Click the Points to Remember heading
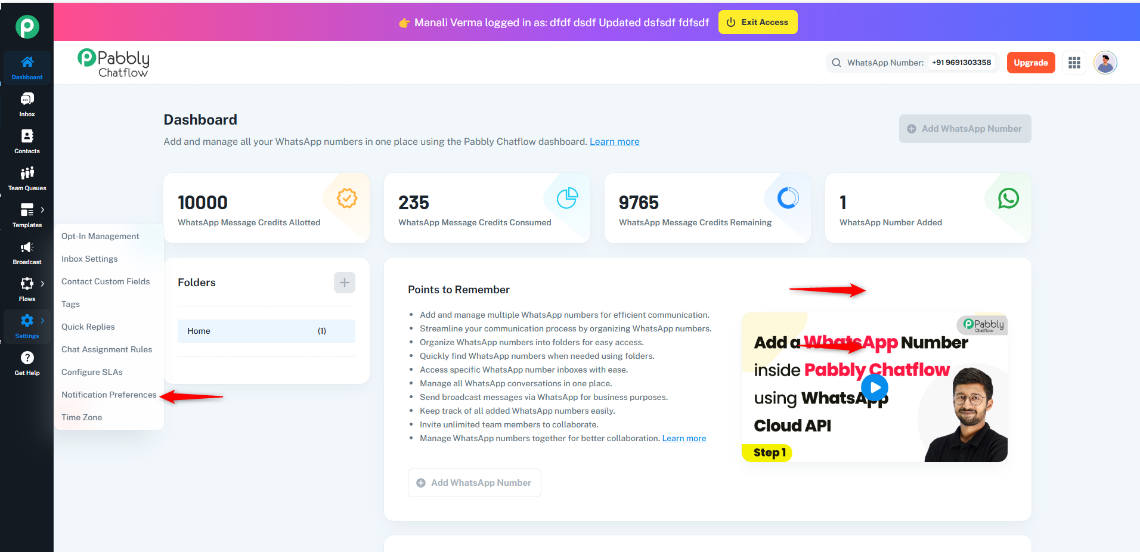 coord(459,290)
